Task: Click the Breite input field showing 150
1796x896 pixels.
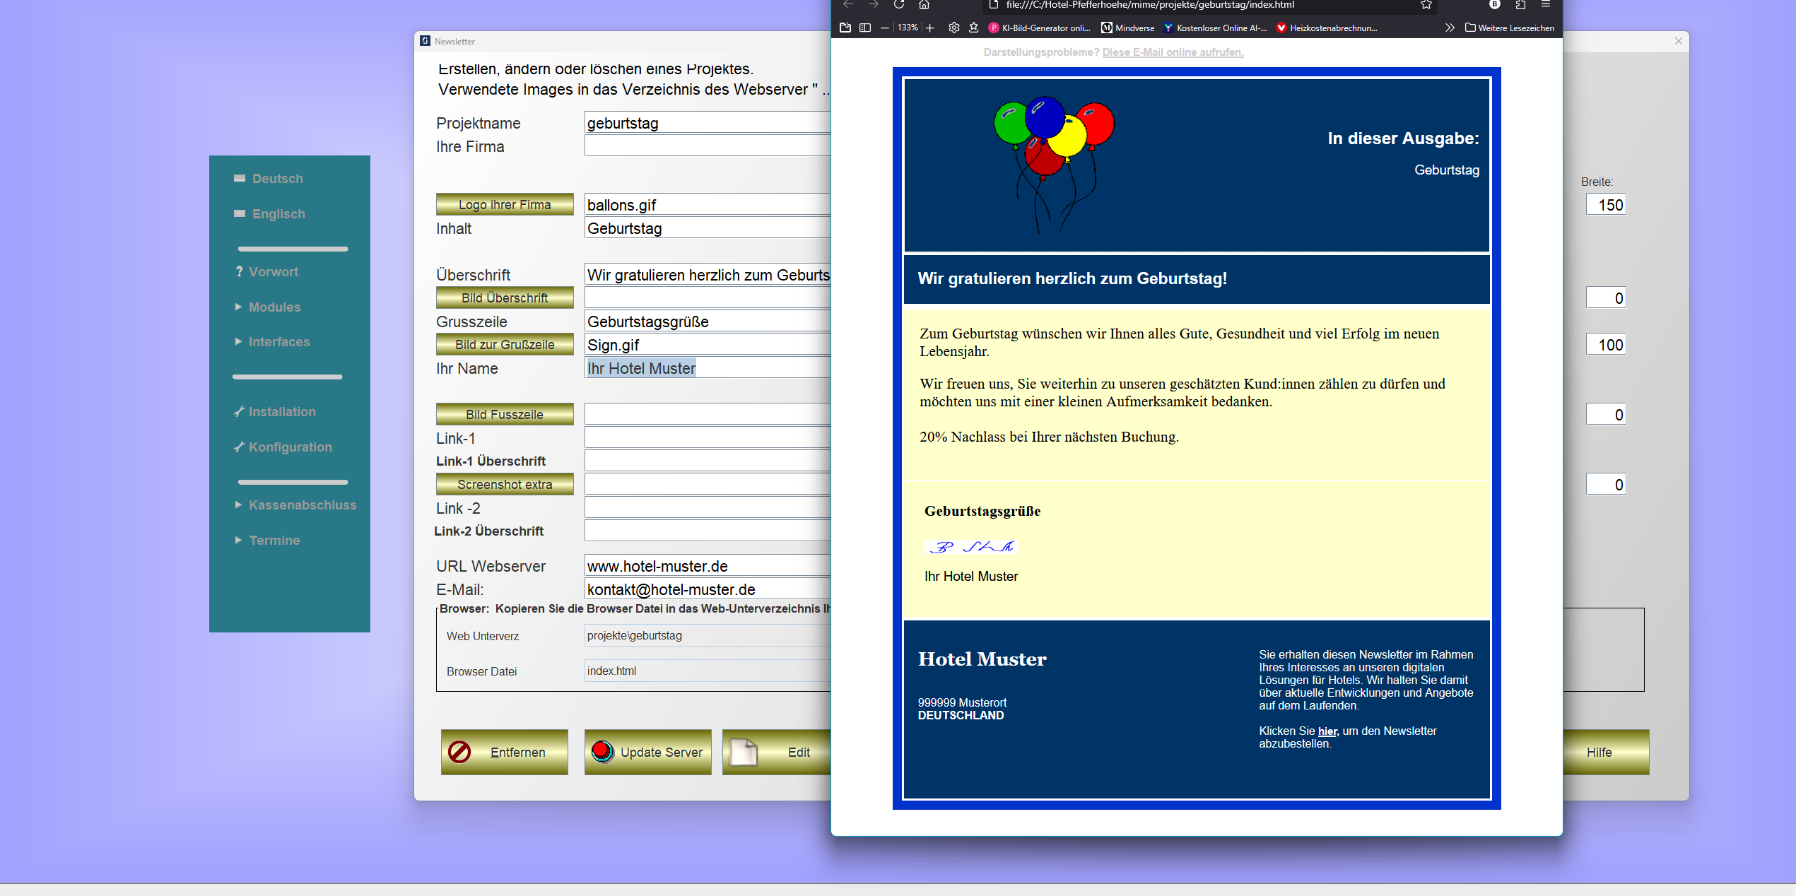Action: click(1606, 204)
